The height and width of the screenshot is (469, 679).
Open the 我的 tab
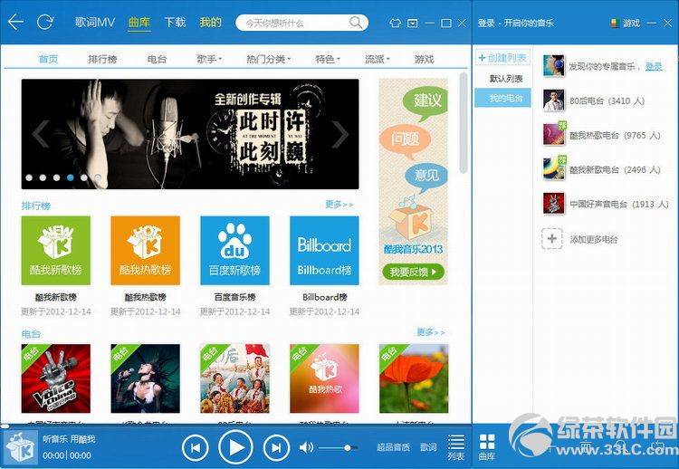coord(210,22)
